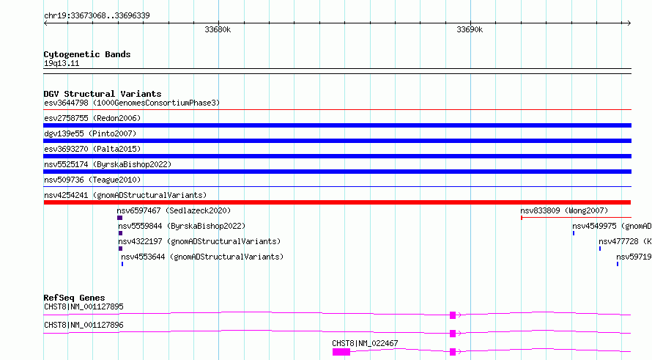Click the esv3644798 (1000GenomesConsortiumPhase3) variant label
This screenshot has height=360, width=652.
pyautogui.click(x=132, y=103)
